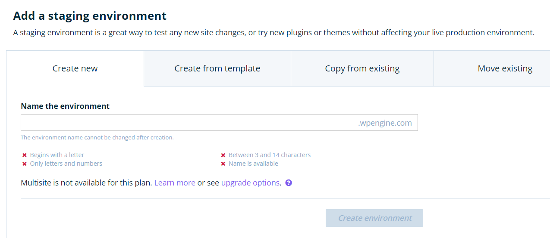Click the Add a staging environment heading
Image resolution: width=550 pixels, height=238 pixels.
[90, 16]
